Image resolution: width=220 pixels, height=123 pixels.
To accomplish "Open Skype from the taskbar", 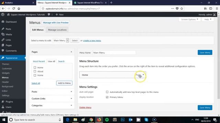I will coord(146,120).
